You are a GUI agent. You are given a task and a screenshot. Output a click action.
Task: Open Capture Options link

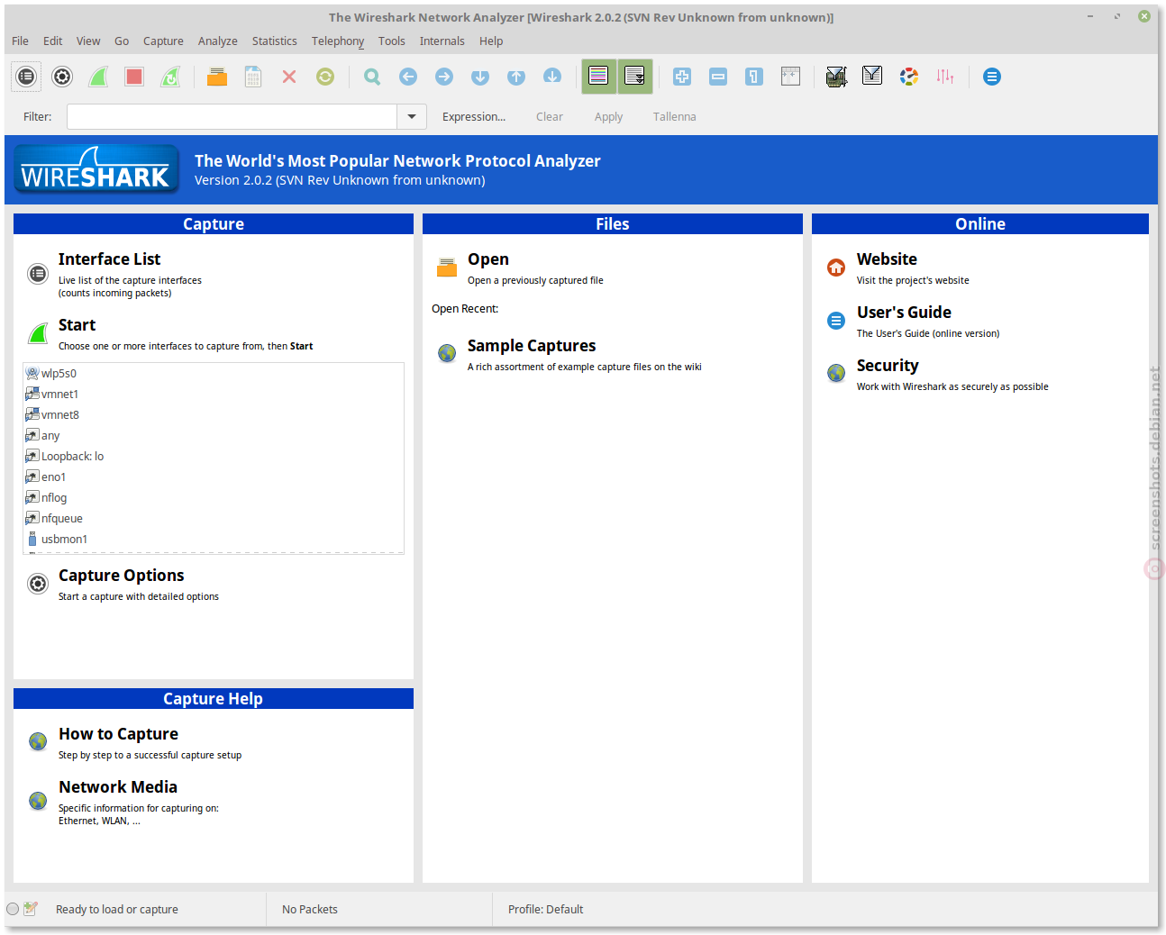pyautogui.click(x=121, y=576)
